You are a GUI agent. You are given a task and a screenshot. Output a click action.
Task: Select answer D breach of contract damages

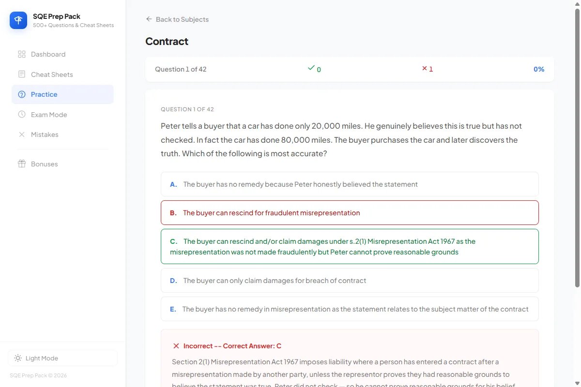click(x=350, y=281)
